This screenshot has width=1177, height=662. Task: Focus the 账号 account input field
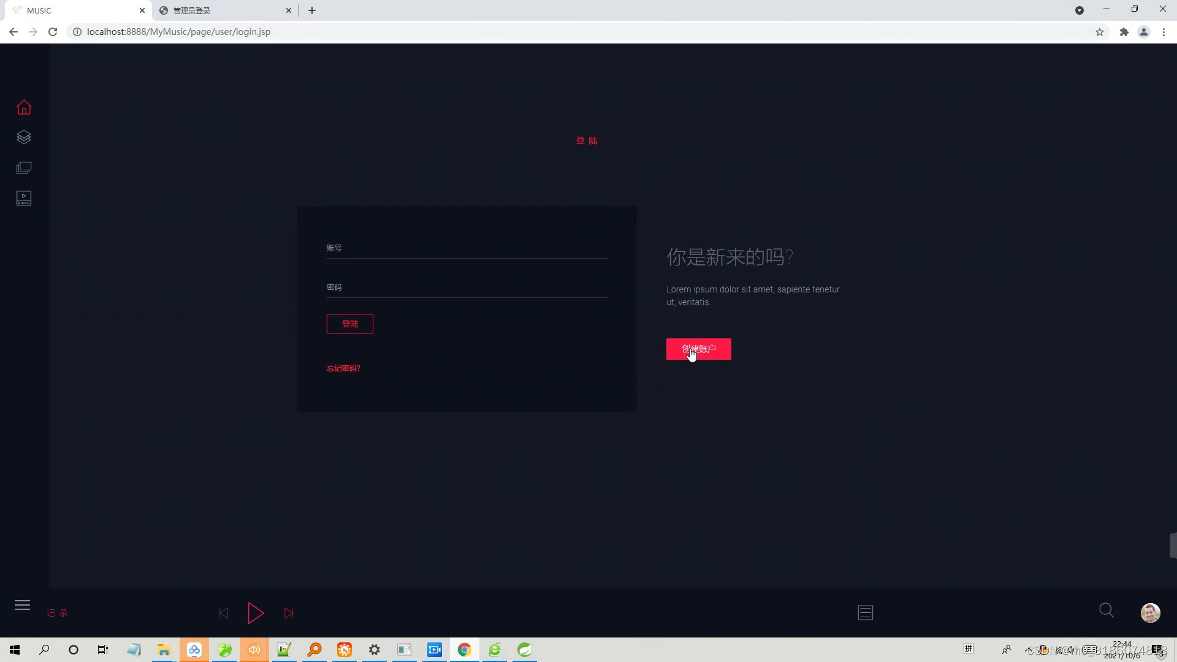coord(467,248)
